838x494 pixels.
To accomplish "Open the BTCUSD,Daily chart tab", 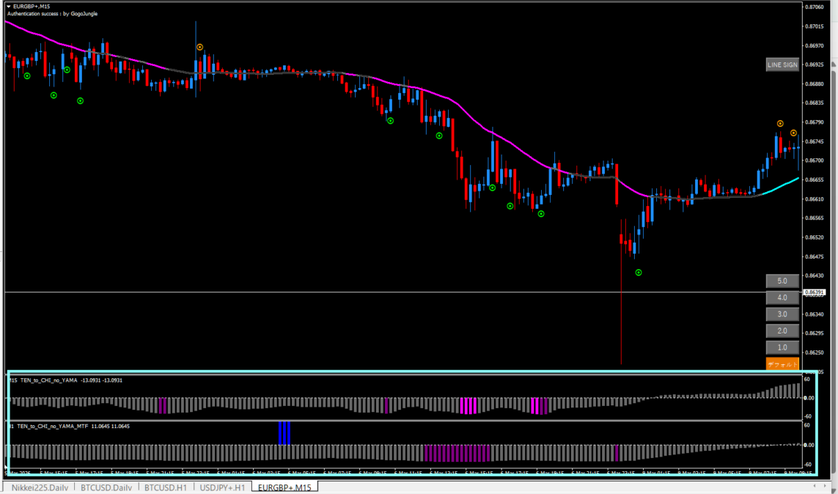I will click(x=106, y=487).
